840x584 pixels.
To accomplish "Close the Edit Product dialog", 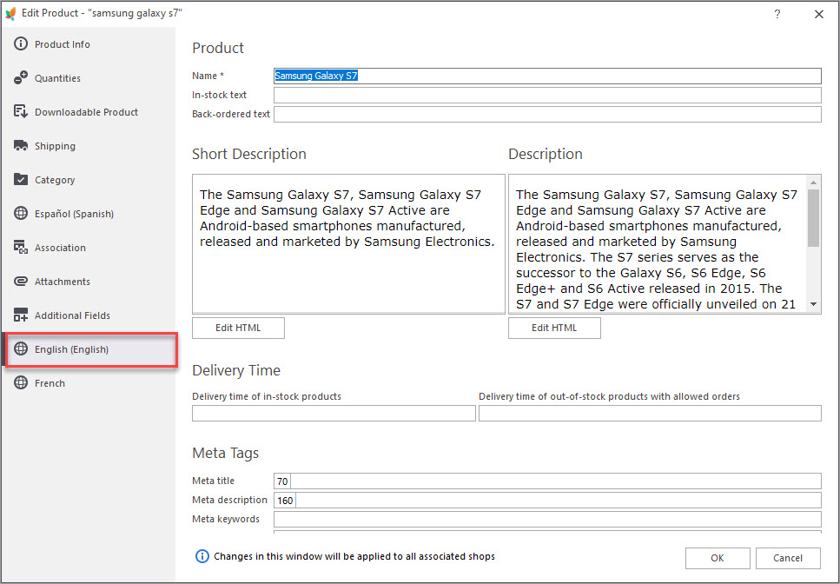I will coord(819,15).
